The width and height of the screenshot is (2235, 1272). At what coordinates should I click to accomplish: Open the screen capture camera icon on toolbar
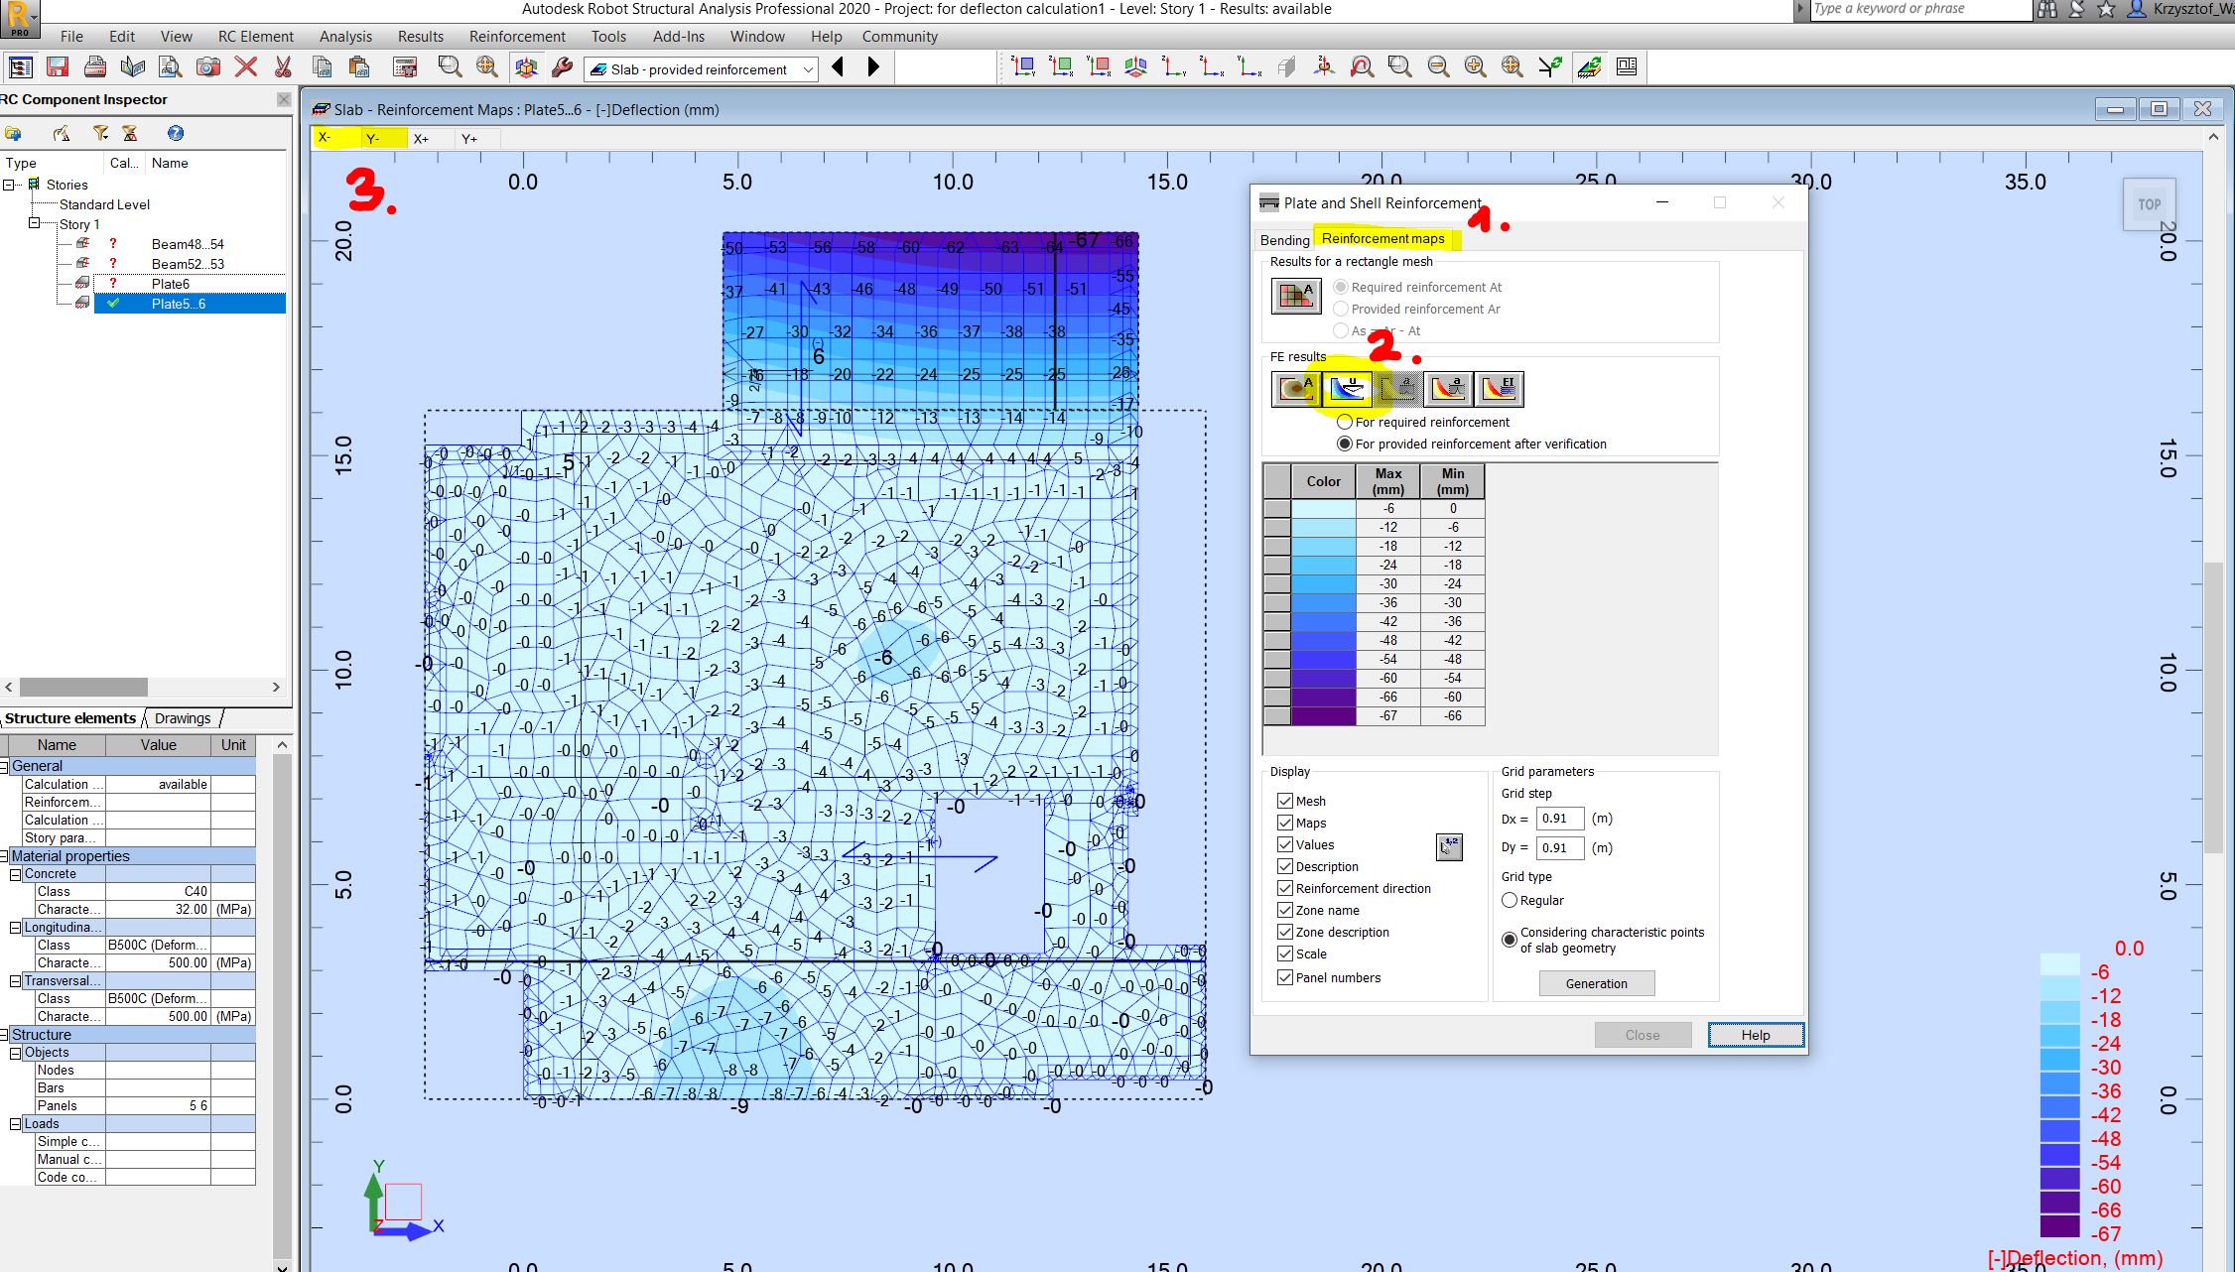coord(209,66)
